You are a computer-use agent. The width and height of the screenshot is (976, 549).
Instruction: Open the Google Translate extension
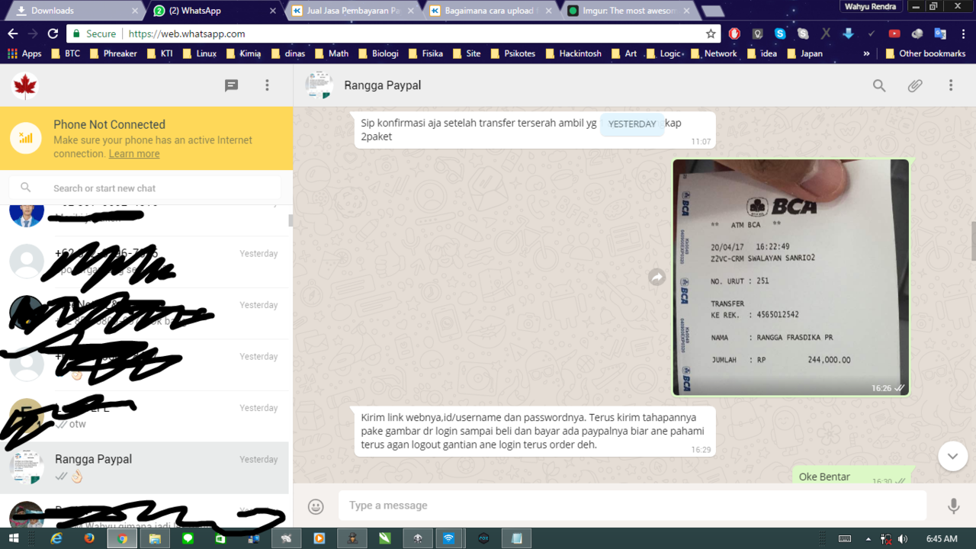pyautogui.click(x=940, y=34)
